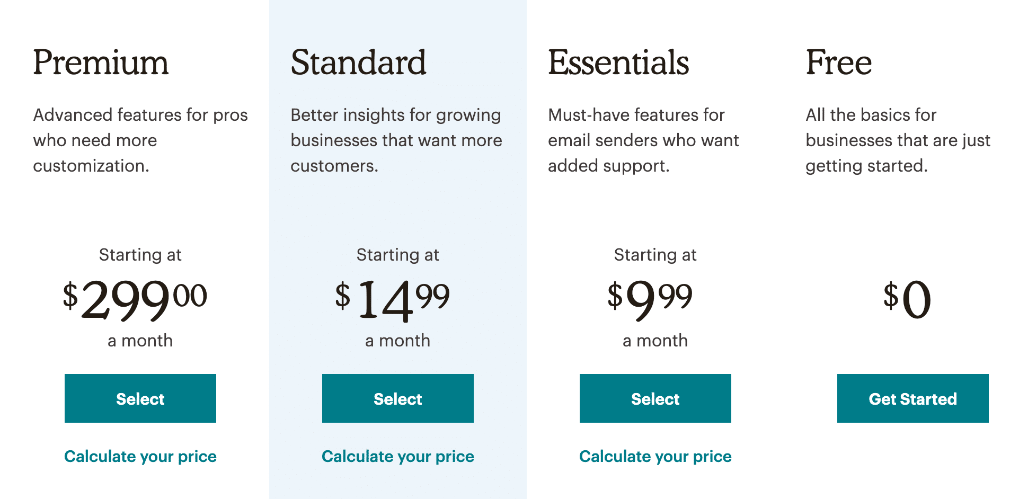Open Calculate your price under Standard
The height and width of the screenshot is (499, 1010).
tap(397, 456)
